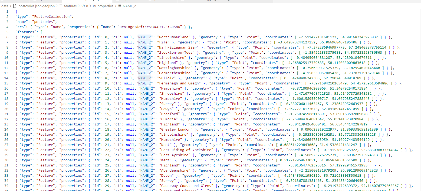Place cursor in "FeatureCollection" value
Screen dimensions: 421x191
tap(53, 16)
